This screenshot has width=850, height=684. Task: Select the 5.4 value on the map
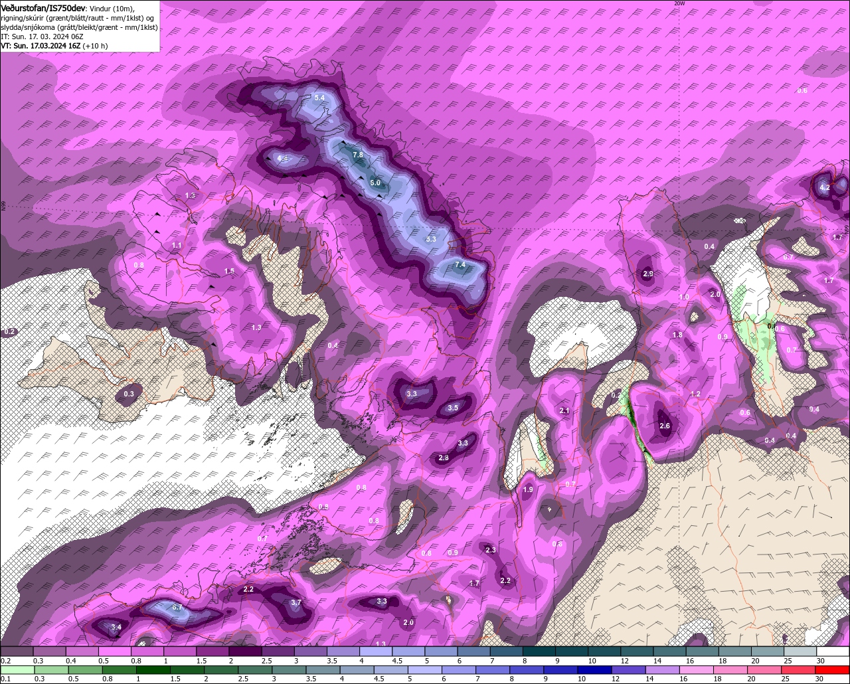click(x=319, y=98)
